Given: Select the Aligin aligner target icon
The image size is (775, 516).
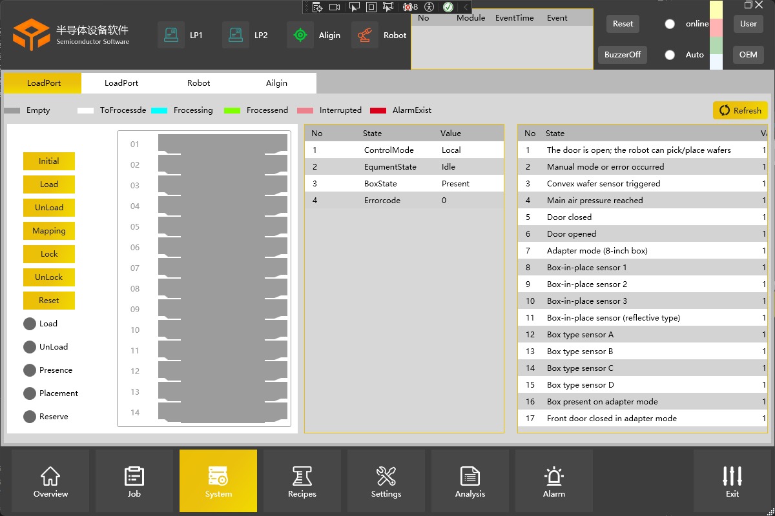Looking at the screenshot, I should click(300, 35).
